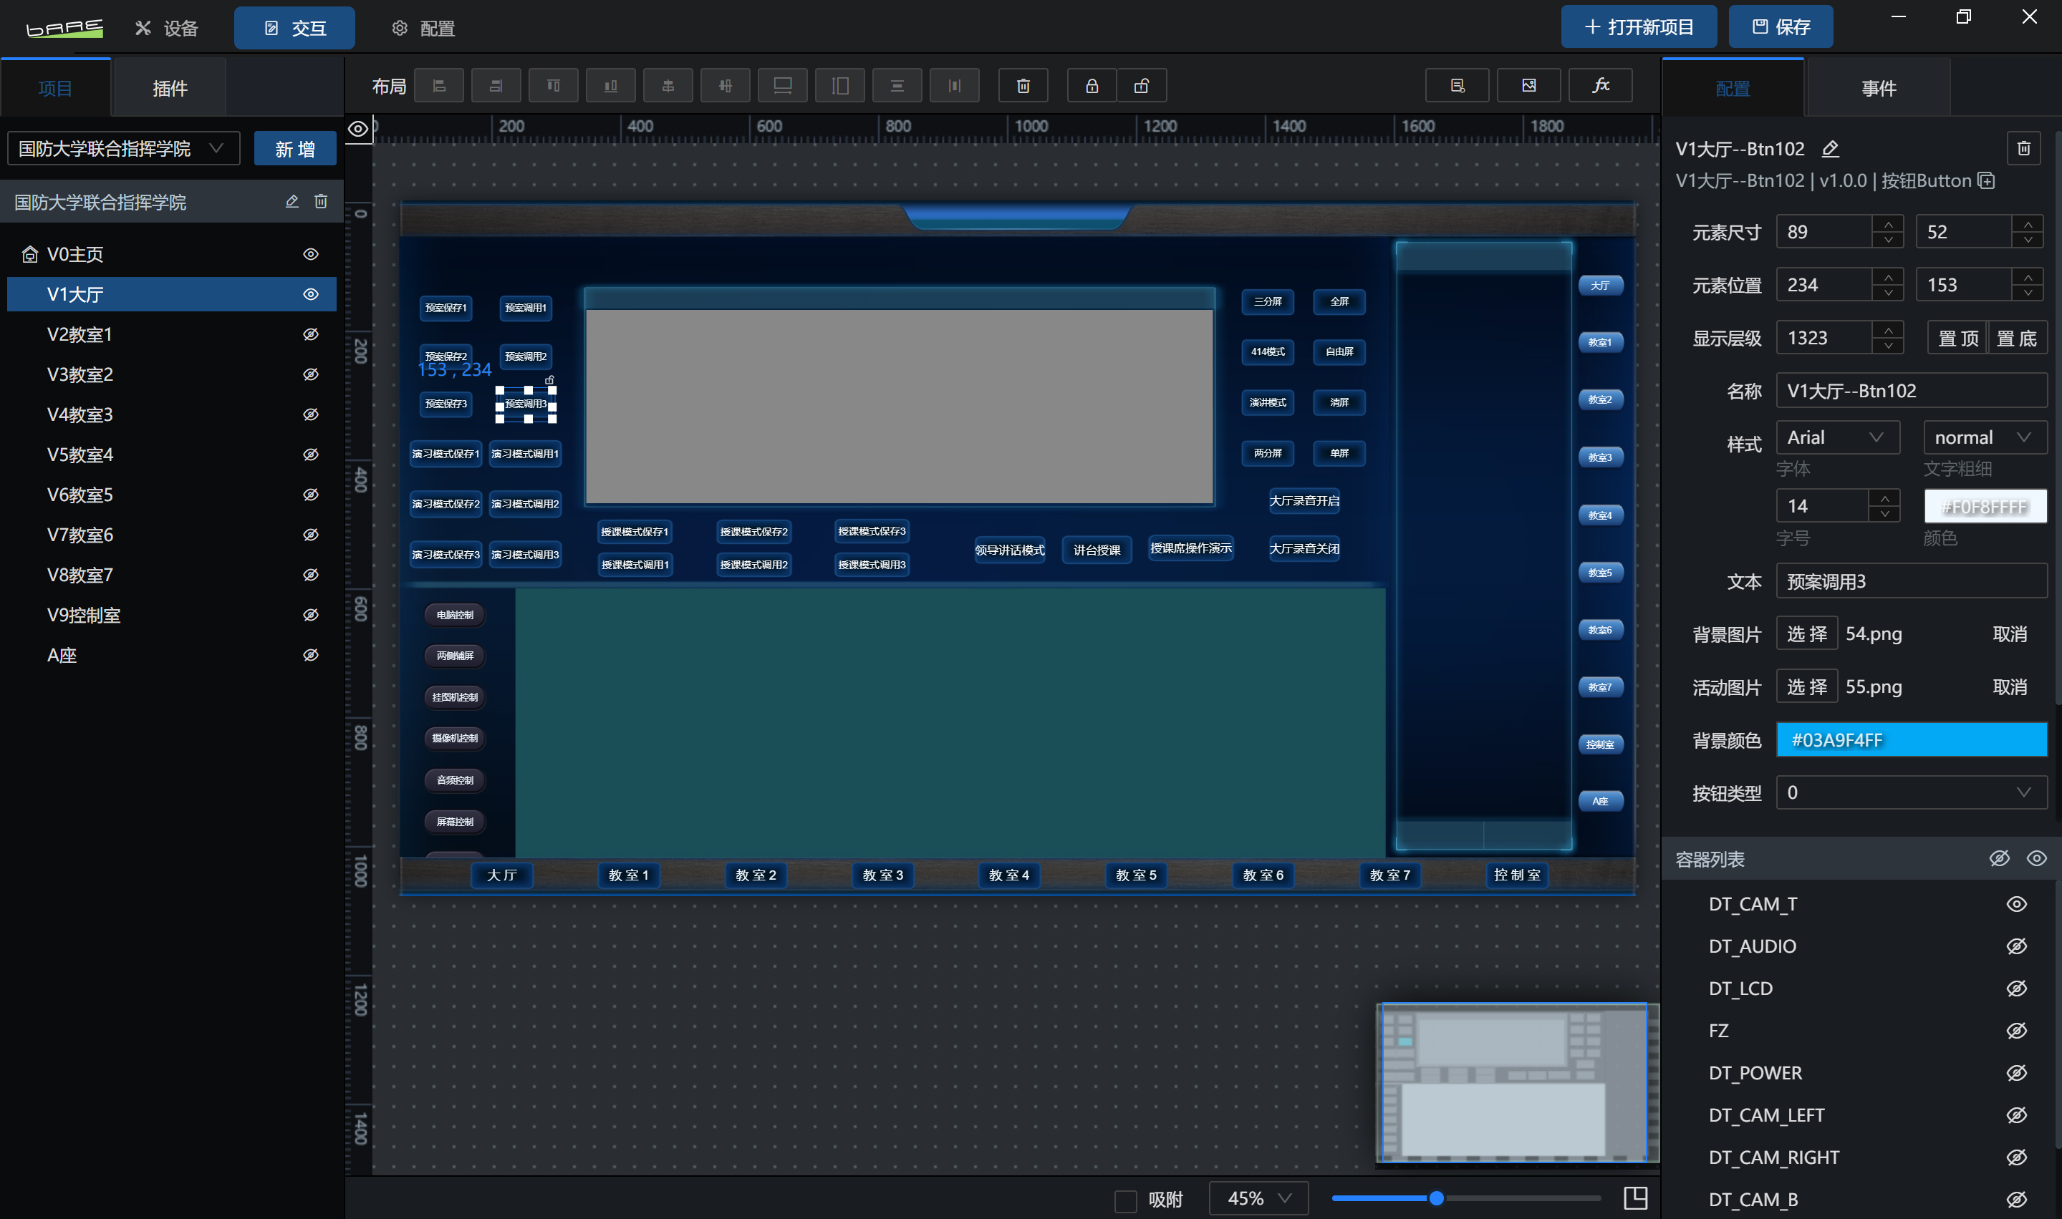Click edit pencil next to V1大厅--Btn102
2062x1219 pixels.
coord(1830,149)
